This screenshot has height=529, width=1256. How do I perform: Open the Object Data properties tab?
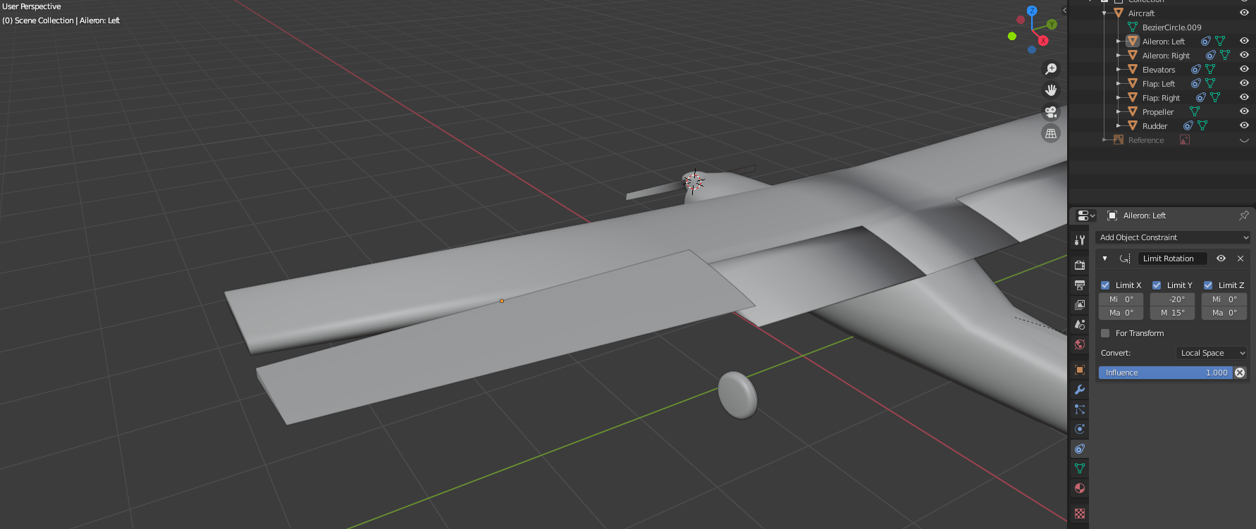coord(1080,468)
